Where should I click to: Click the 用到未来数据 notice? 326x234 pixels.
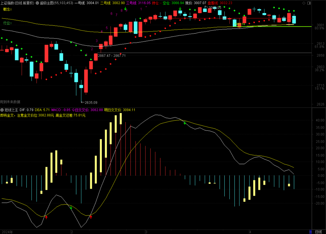10,102
